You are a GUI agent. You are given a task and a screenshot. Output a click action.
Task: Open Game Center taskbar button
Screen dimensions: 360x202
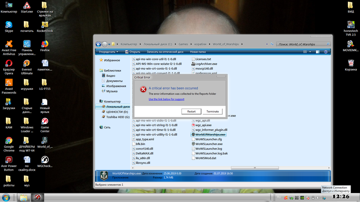tap(37, 198)
